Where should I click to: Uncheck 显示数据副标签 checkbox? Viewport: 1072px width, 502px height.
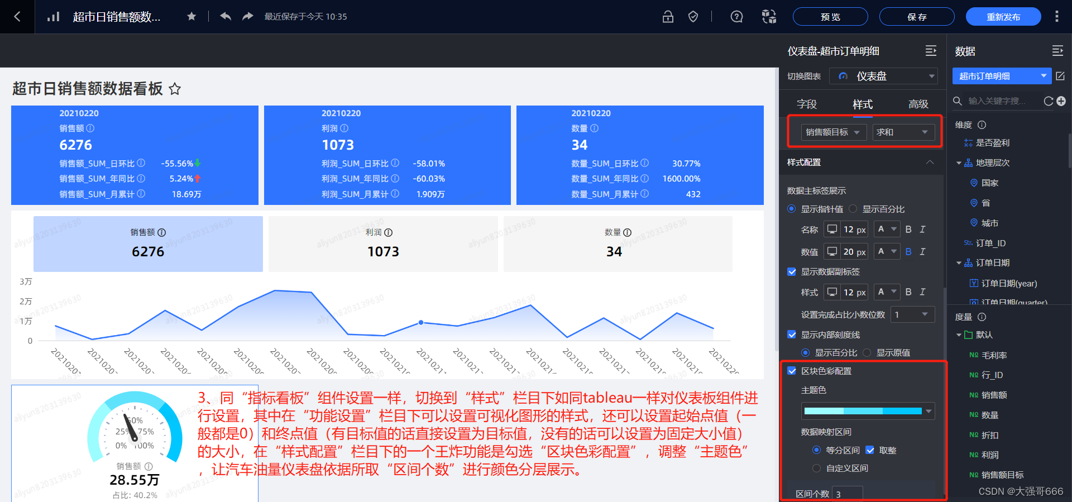(791, 272)
